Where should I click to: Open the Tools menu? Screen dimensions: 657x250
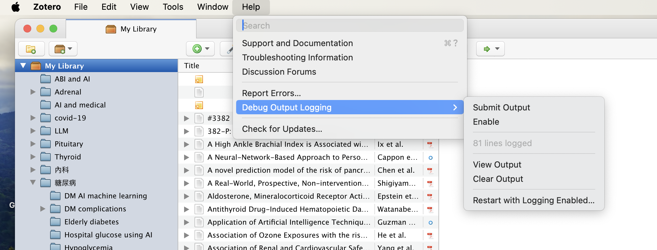(173, 7)
